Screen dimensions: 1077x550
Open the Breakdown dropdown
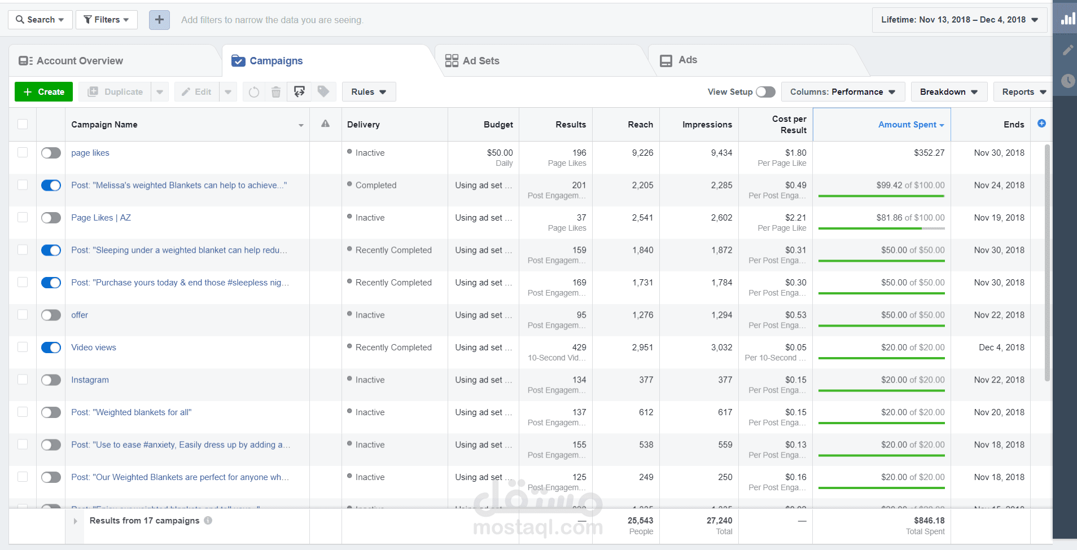949,92
